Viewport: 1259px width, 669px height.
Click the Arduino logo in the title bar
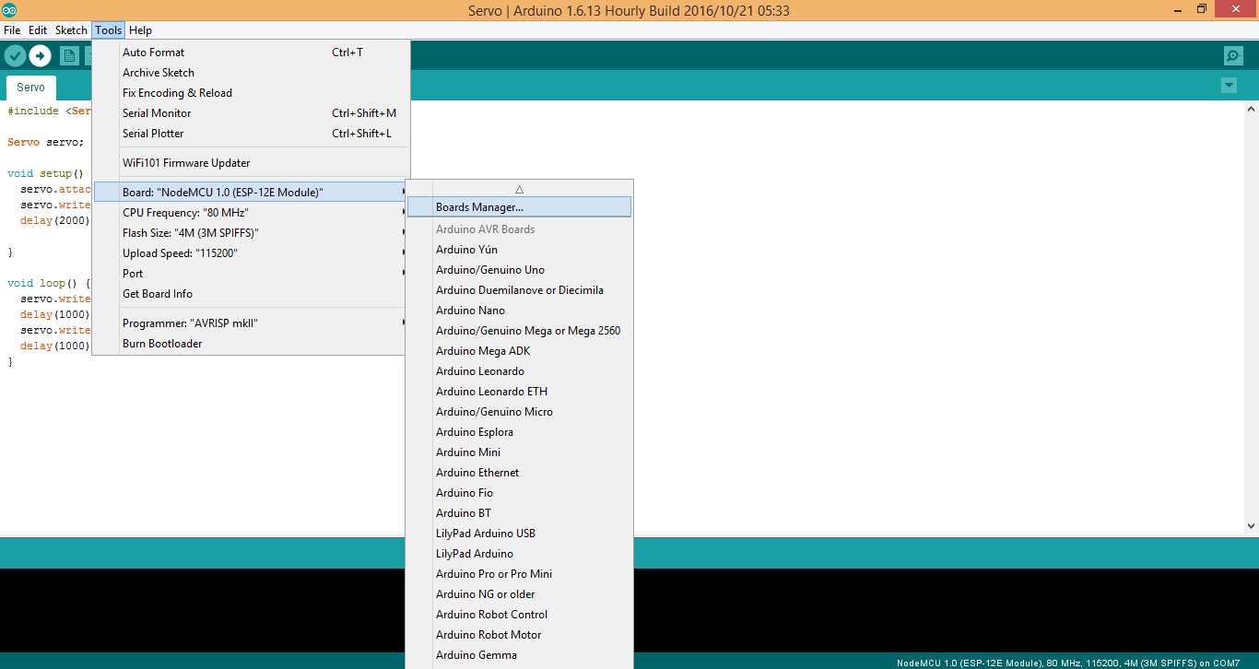9,10
